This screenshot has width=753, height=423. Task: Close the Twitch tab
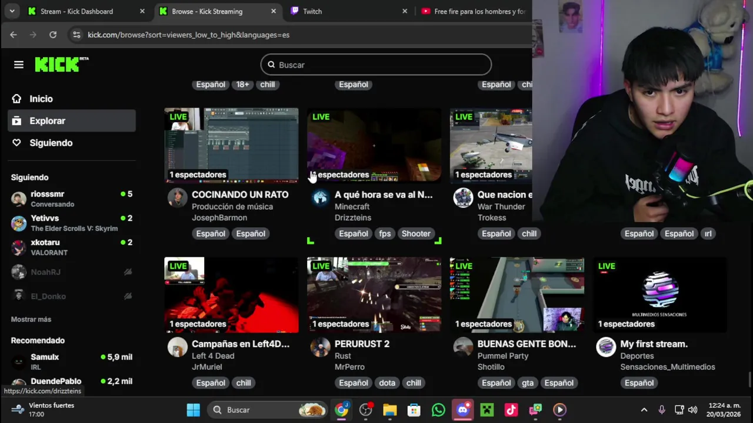(405, 11)
